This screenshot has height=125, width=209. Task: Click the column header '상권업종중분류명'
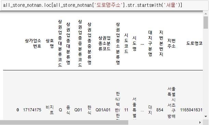[x=89, y=43]
